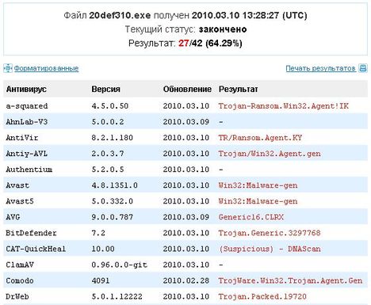Select the file name 20def310.exe
Viewport: 371px width, 305px height.
(x=120, y=15)
